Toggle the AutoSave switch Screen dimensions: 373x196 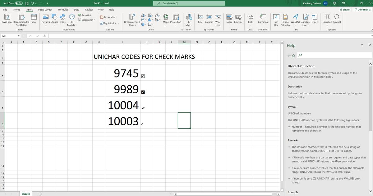(x=19, y=3)
